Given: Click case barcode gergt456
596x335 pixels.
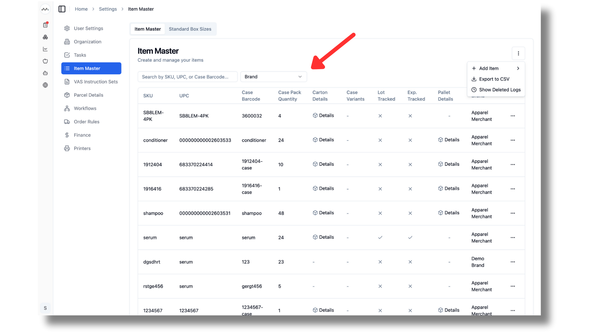Looking at the screenshot, I should 252,286.
